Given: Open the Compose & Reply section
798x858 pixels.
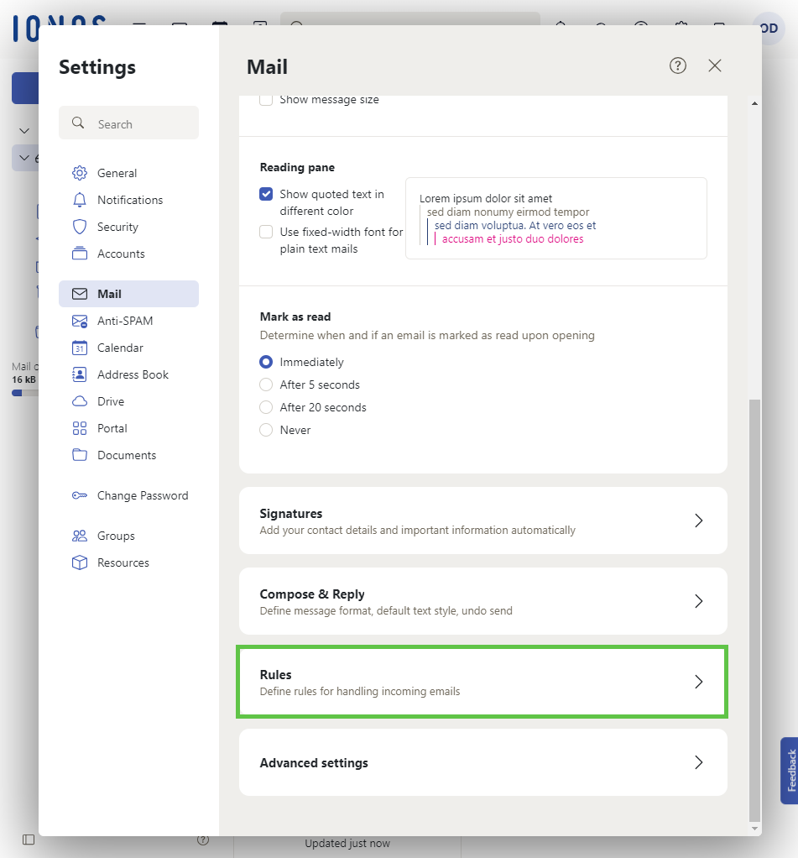Looking at the screenshot, I should 482,601.
